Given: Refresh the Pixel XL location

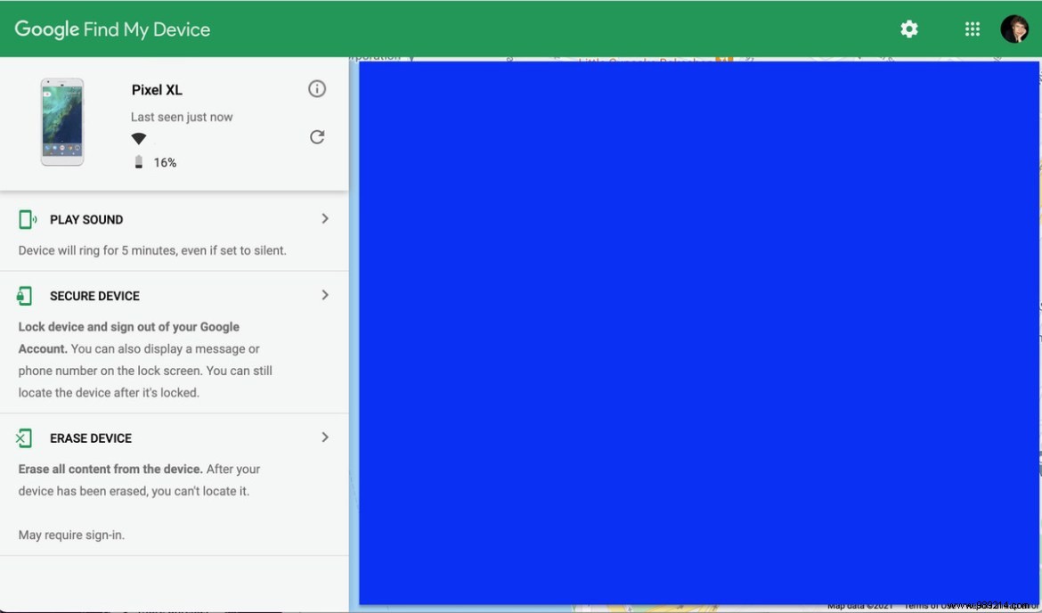Looking at the screenshot, I should (x=317, y=136).
